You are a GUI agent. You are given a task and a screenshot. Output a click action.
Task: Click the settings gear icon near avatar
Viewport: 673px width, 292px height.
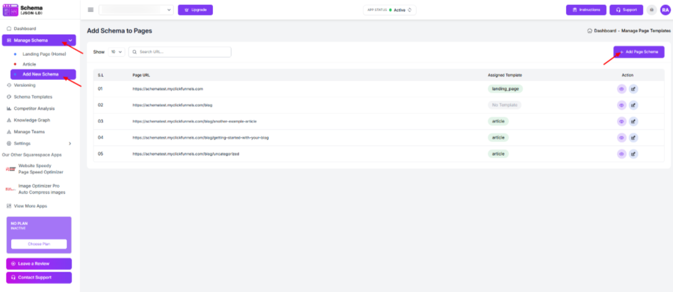coord(651,10)
